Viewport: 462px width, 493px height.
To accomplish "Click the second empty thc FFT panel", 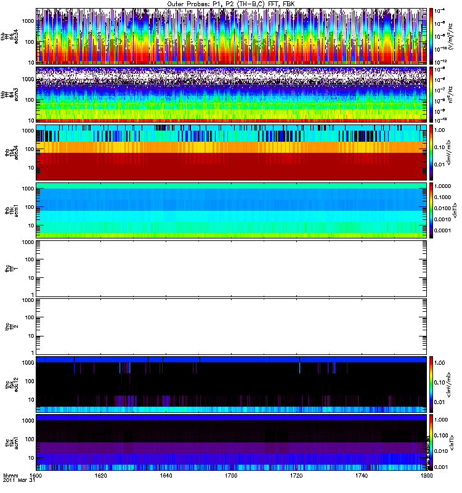I will [231, 326].
